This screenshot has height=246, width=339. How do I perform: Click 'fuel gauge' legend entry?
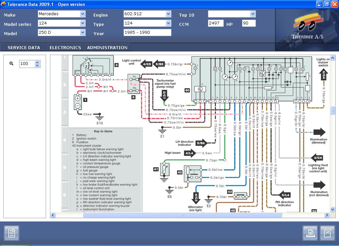click(x=90, y=170)
